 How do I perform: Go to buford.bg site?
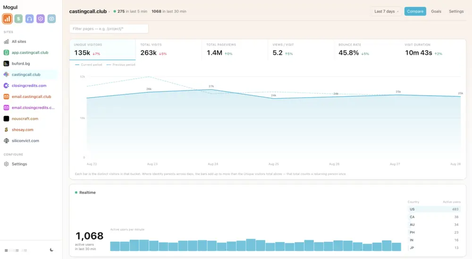21,64
